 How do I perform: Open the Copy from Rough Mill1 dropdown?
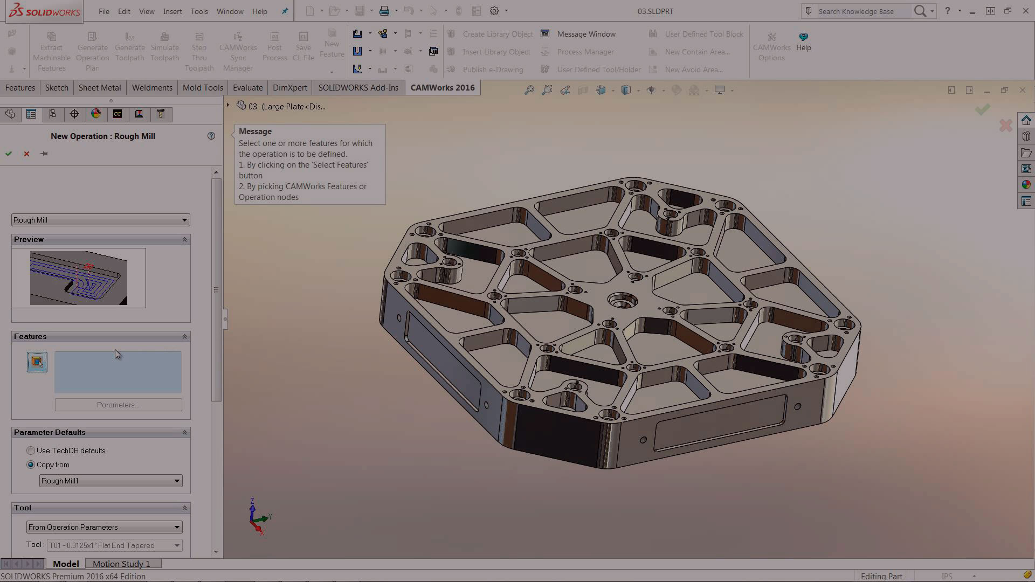(x=111, y=481)
